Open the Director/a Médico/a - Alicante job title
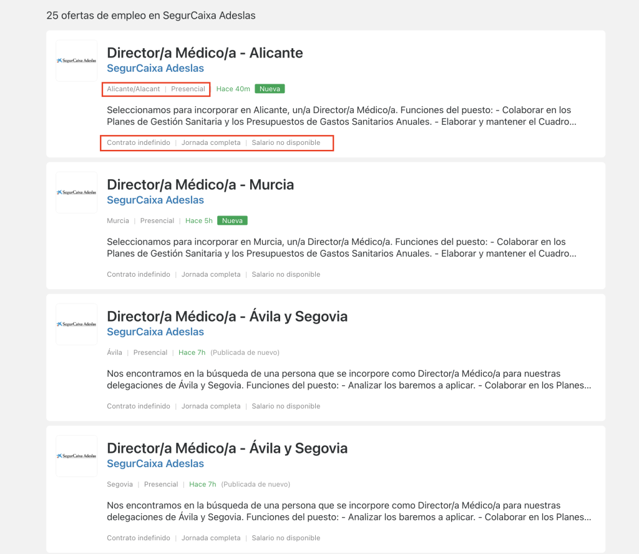Screen dimensions: 639x554 coord(205,53)
